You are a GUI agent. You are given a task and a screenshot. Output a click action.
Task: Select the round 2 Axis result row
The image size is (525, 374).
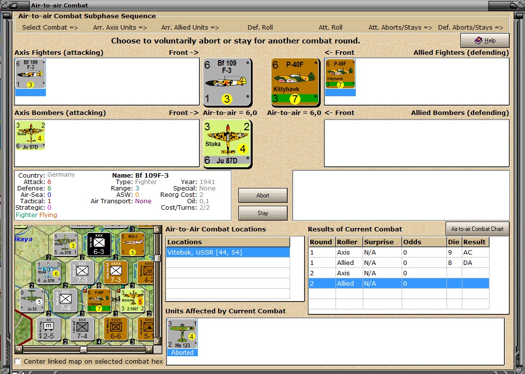pos(399,273)
